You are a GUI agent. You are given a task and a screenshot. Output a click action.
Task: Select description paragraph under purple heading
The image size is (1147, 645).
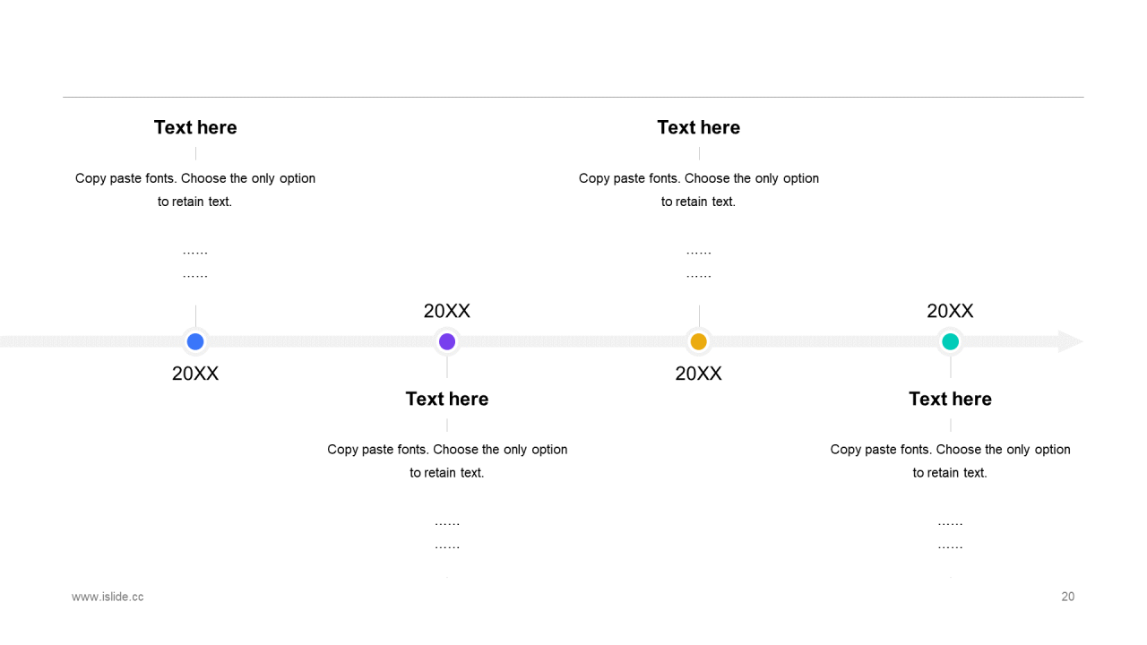click(x=447, y=460)
